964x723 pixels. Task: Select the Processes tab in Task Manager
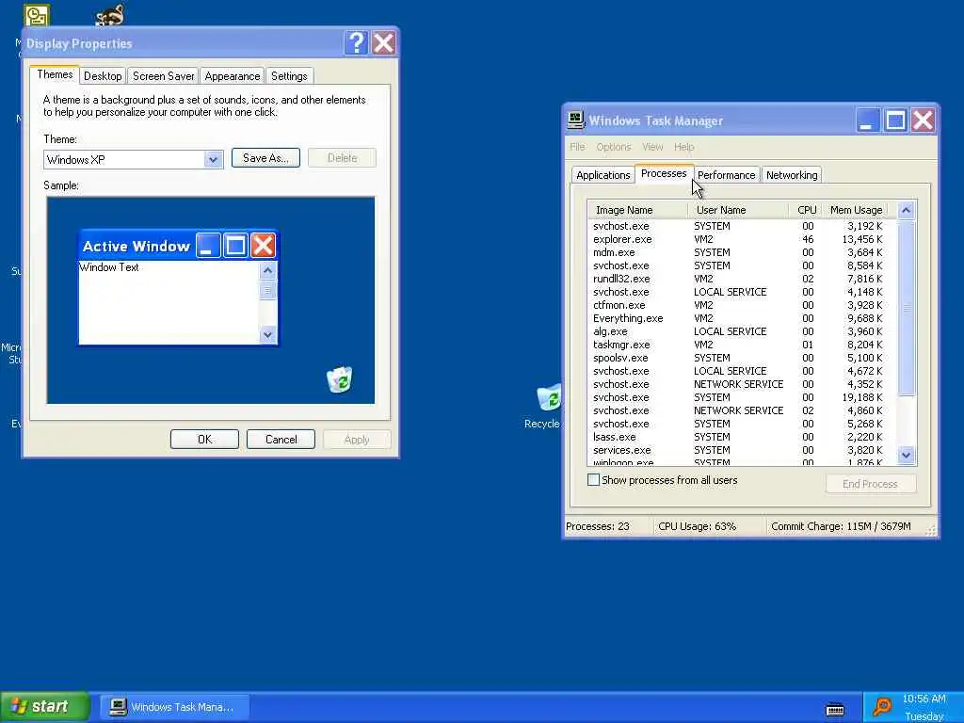pos(664,173)
